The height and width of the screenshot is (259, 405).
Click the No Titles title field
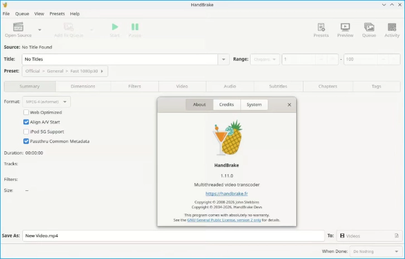tap(120, 60)
